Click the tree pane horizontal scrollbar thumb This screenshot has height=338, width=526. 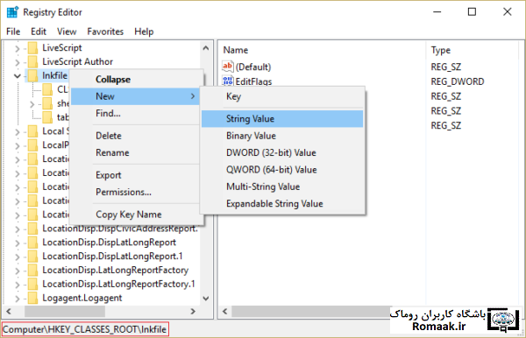[x=65, y=311]
